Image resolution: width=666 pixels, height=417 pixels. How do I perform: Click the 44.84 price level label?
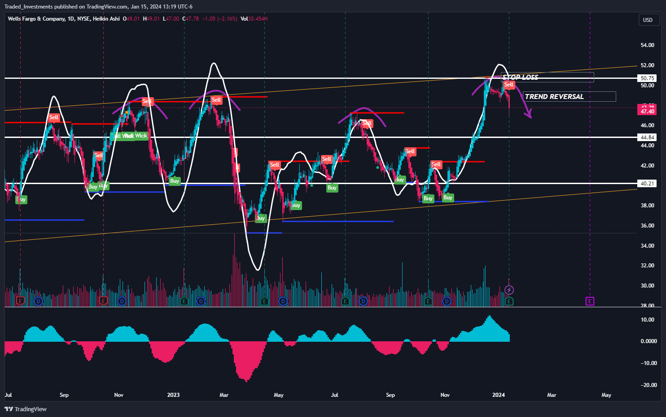647,138
